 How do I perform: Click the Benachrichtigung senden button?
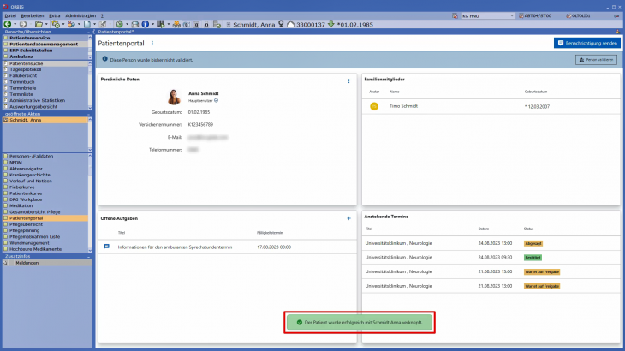pos(586,42)
